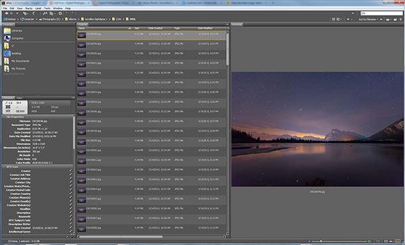Click pencil edit icon beside Headline field
The width and height of the screenshot is (405, 245).
point(71,209)
